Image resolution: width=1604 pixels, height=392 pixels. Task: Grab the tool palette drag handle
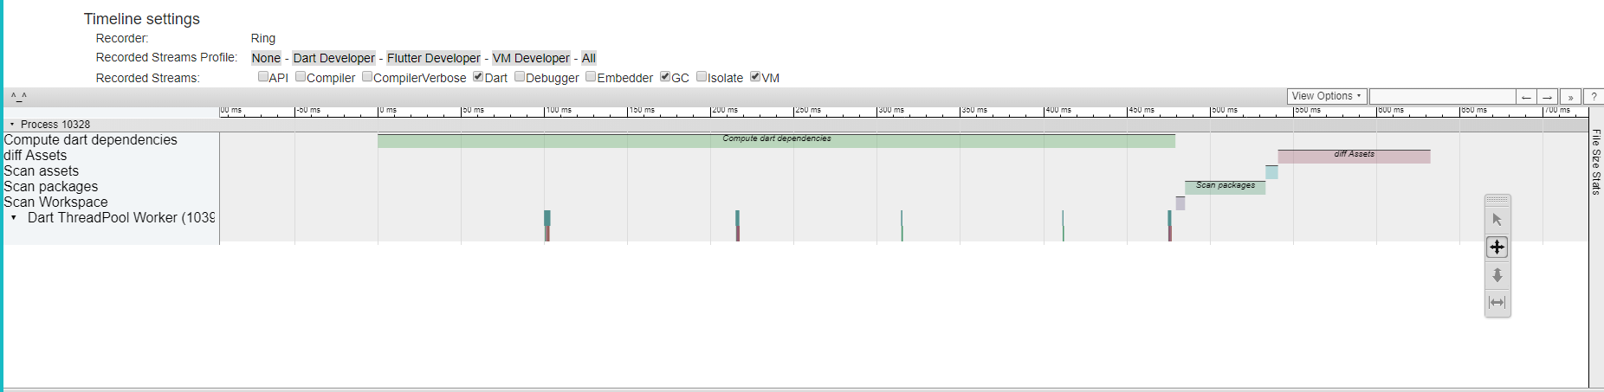tap(1497, 200)
